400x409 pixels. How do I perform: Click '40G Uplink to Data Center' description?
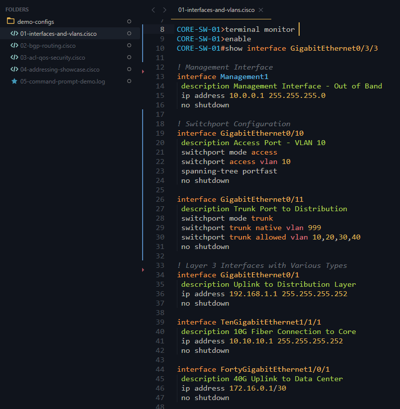point(288,379)
